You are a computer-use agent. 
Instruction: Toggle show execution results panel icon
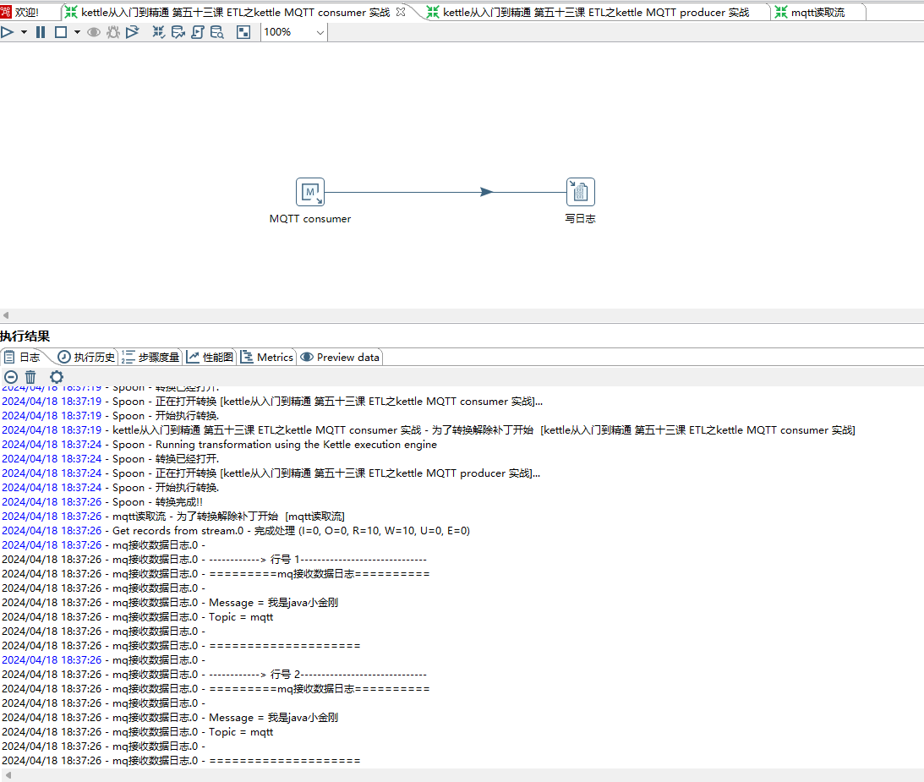coord(243,31)
